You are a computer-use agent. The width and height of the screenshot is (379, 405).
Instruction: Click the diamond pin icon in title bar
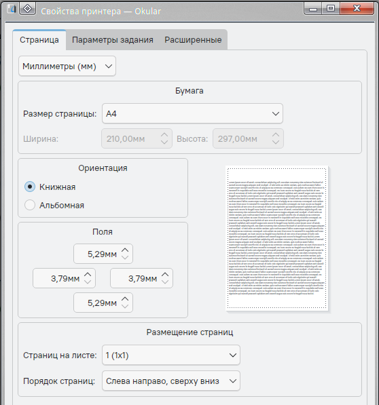[27, 9]
